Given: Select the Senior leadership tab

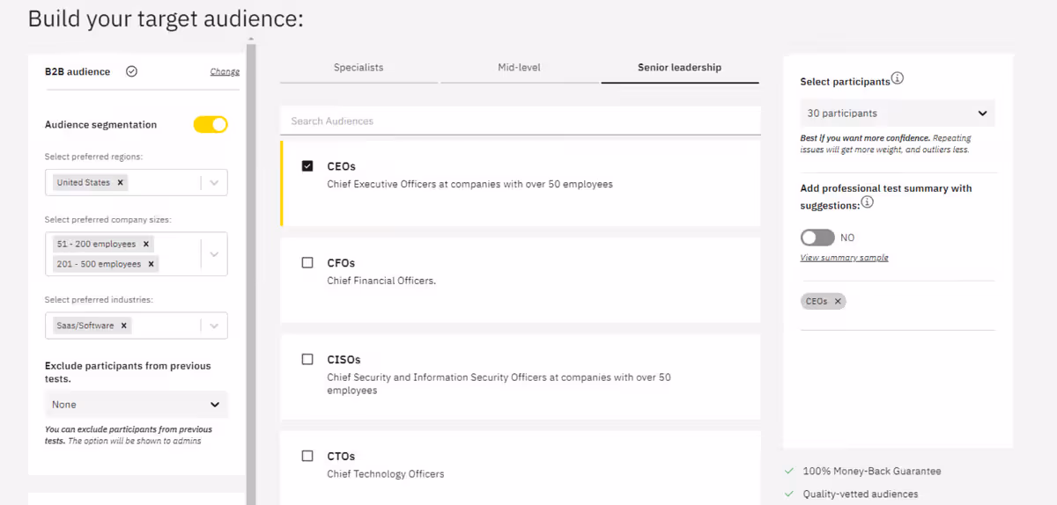Looking at the screenshot, I should pos(680,68).
